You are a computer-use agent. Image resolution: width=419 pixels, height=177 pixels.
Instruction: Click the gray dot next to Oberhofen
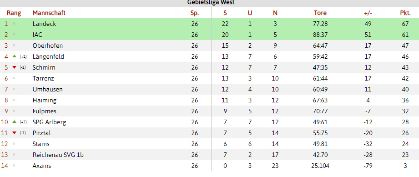pos(14,46)
